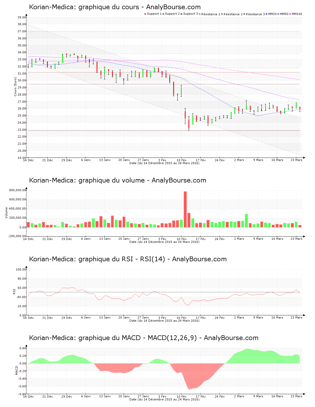Click '23 Mars' on the price chart axis
Image resolution: width=315 pixels, height=407 pixels.
point(296,160)
